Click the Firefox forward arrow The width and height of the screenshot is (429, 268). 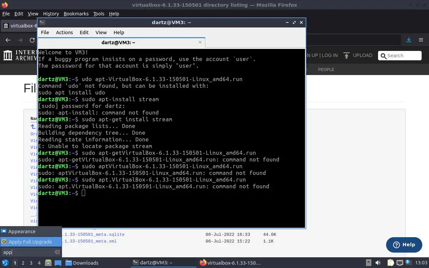coord(20,40)
